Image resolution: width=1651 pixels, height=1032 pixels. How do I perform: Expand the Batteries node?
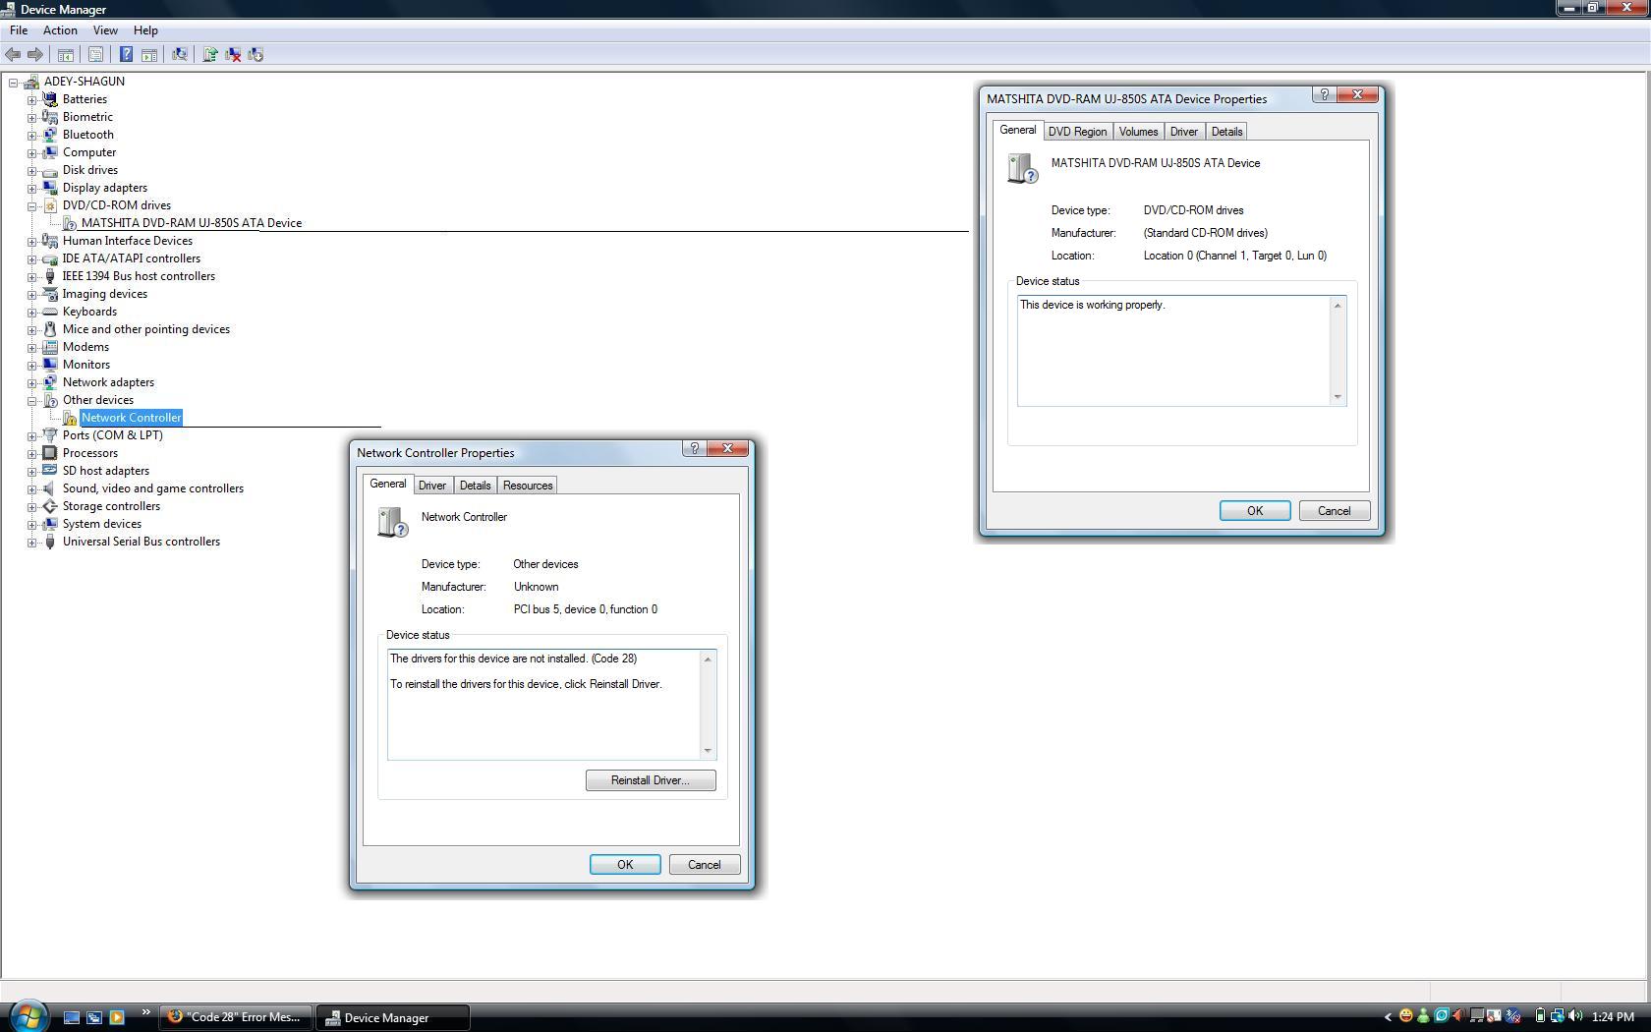(x=32, y=99)
